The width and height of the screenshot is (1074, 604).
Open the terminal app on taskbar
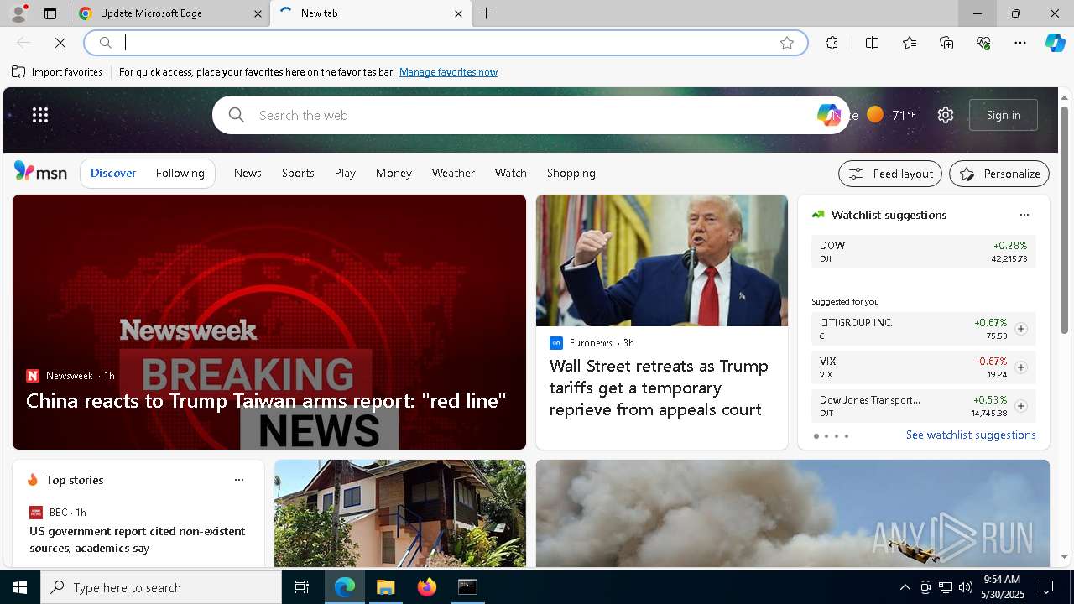[467, 587]
